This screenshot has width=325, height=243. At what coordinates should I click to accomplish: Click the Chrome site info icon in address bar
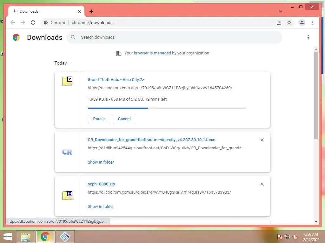coord(46,22)
